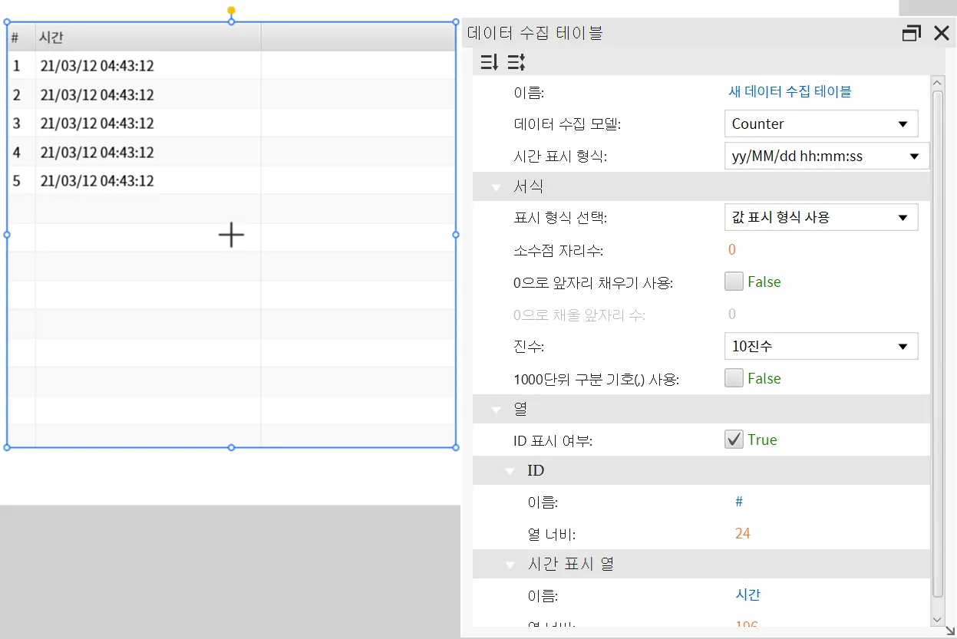Viewport: 957px width, 639px height.
Task: Open the 진수 dropdown showing 10진수
Action: point(821,346)
